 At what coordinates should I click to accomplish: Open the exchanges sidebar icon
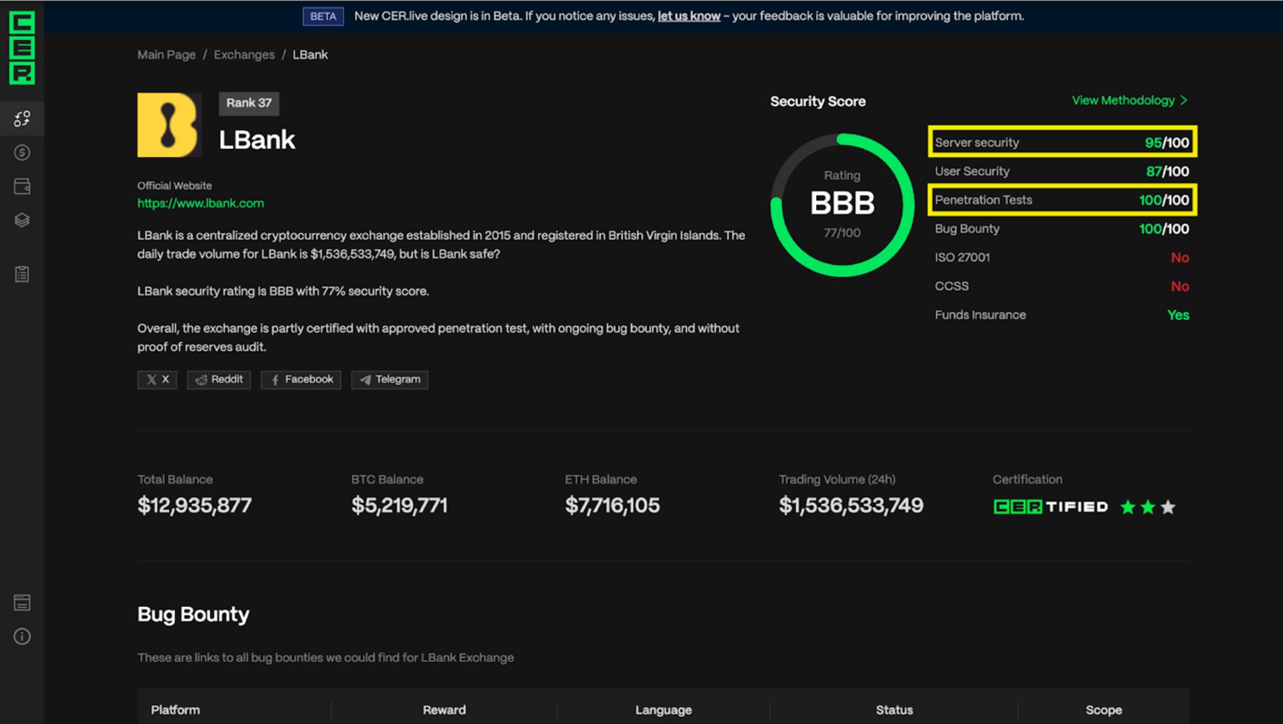click(22, 119)
